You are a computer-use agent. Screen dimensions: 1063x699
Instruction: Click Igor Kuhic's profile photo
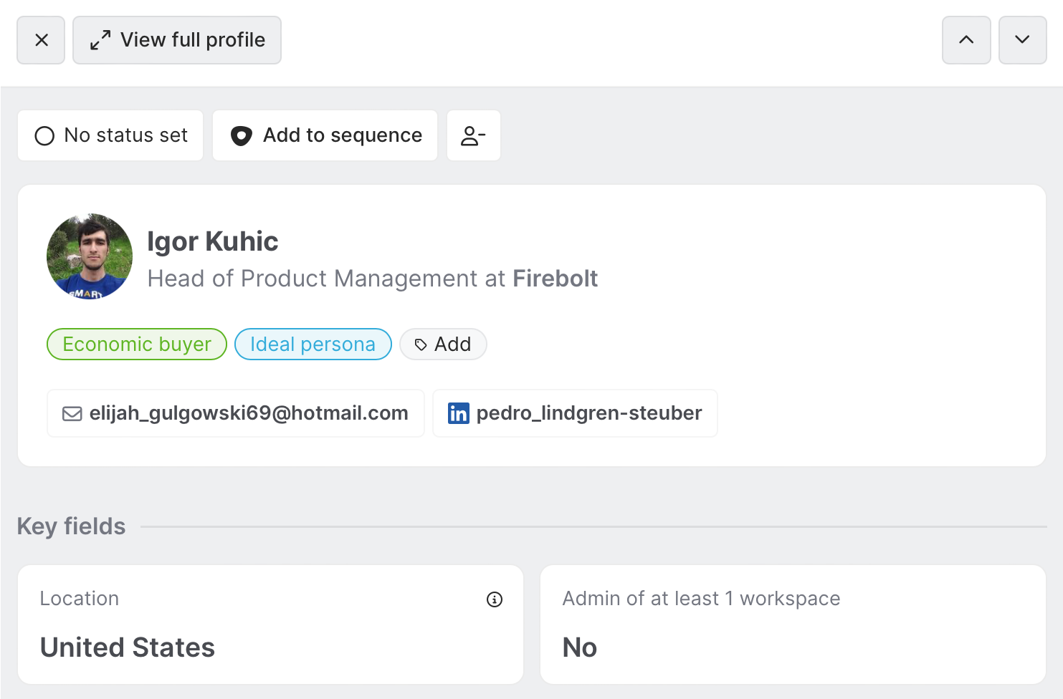(90, 256)
